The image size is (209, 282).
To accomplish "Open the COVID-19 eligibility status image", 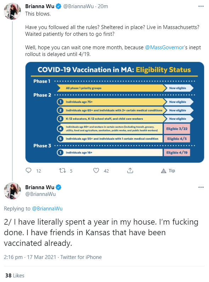I will coord(114,112).
